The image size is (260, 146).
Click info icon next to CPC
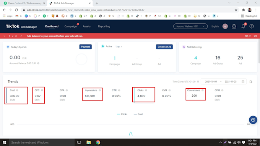point(42,90)
